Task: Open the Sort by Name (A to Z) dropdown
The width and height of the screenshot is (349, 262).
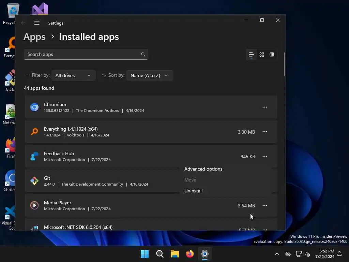Action: [x=149, y=75]
